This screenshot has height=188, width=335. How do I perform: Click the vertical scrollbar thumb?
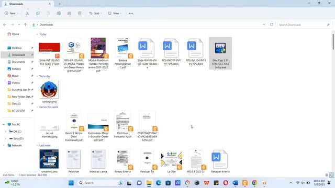[x=333, y=42]
